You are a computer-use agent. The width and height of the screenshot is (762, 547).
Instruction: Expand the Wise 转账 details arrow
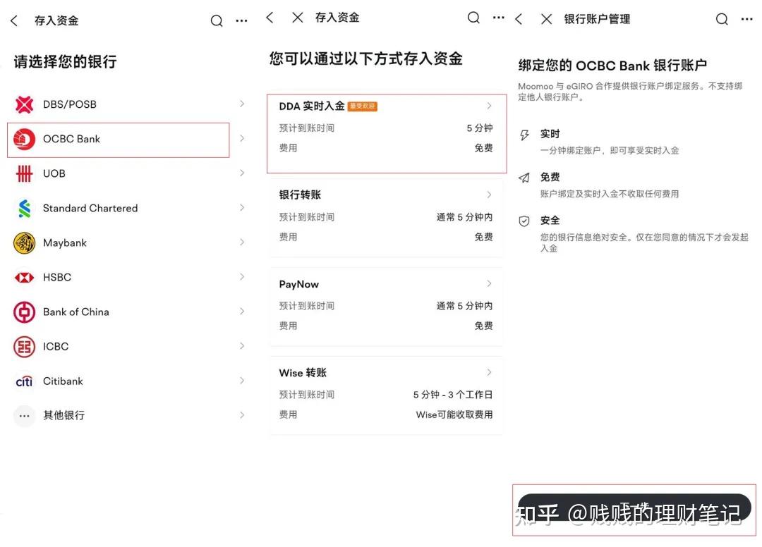490,373
